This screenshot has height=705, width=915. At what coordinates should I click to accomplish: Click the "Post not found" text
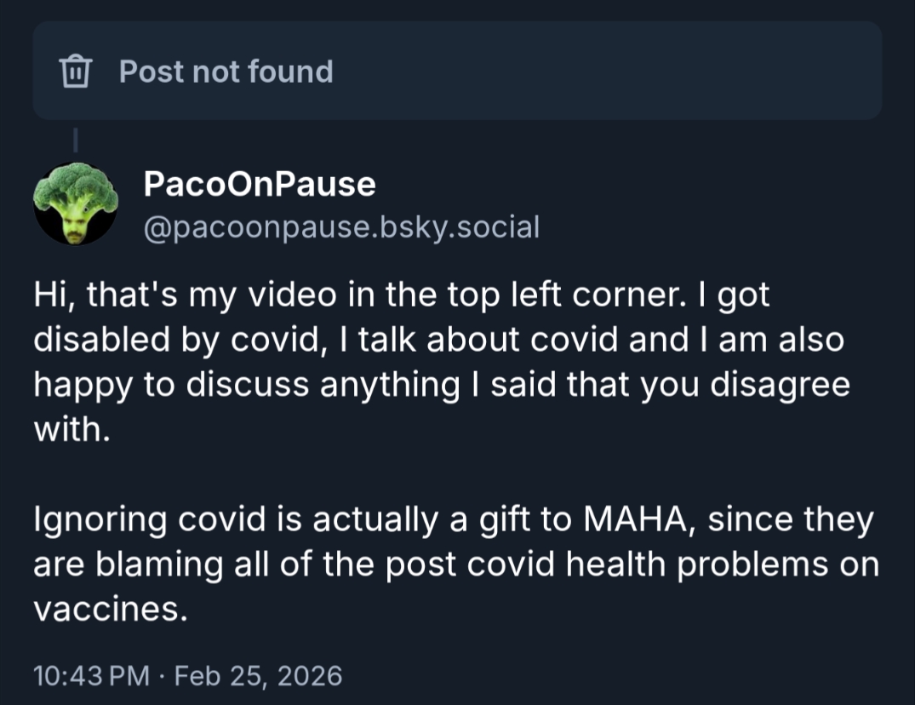(x=226, y=71)
